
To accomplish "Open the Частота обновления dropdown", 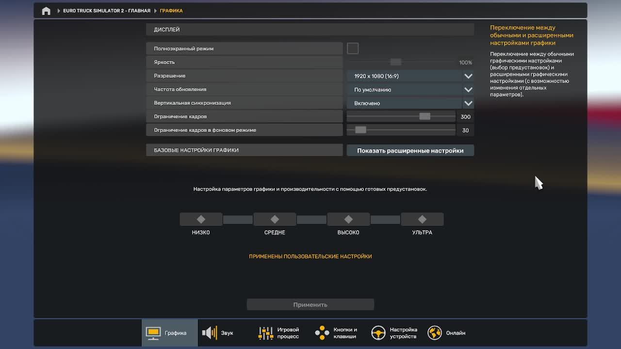I will tap(410, 90).
